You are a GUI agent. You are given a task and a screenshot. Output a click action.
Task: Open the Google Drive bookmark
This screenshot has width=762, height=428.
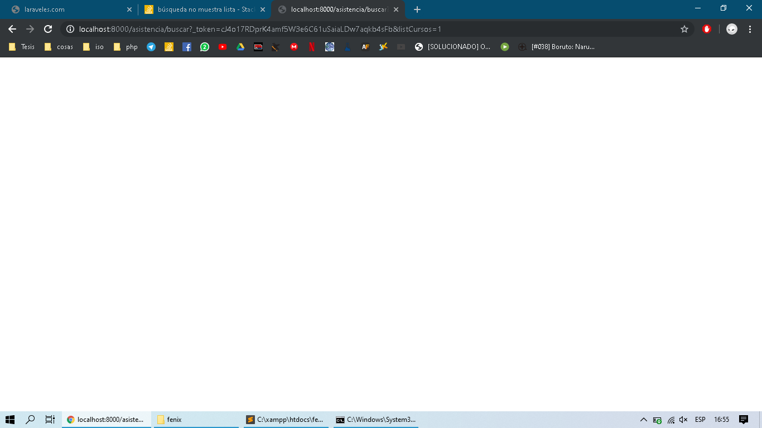240,47
